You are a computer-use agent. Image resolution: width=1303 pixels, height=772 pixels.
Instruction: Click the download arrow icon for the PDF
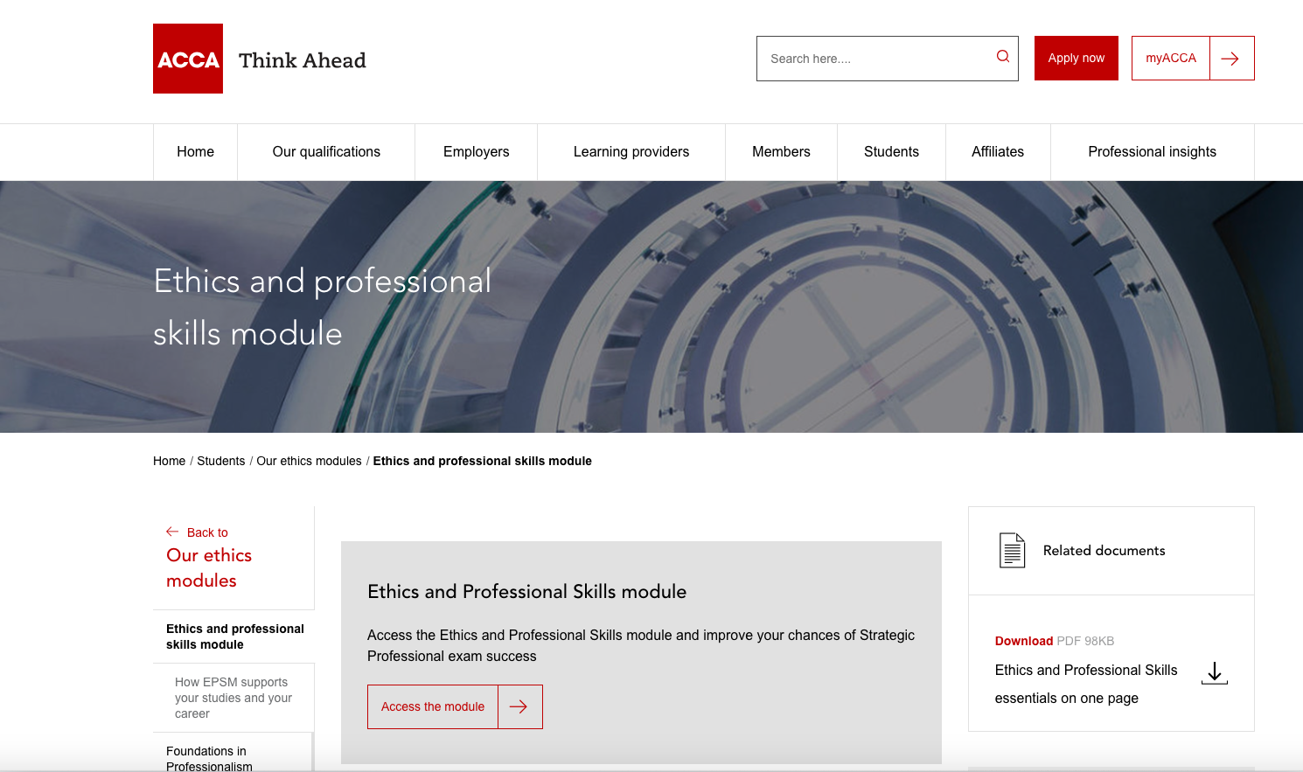click(1215, 672)
